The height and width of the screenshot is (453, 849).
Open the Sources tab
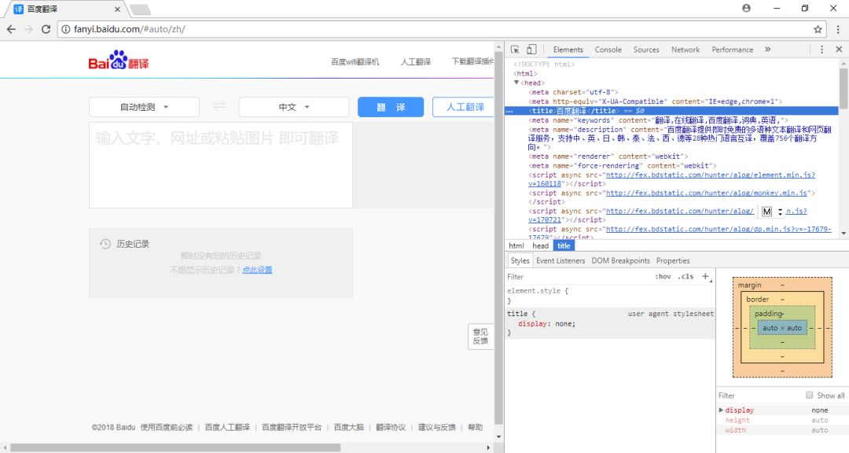point(646,50)
